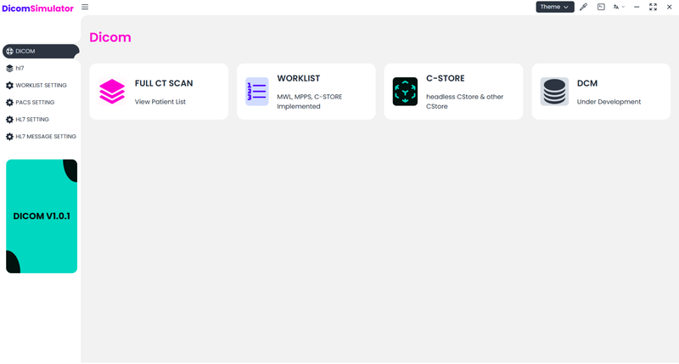Viewport: 679px width, 364px height.
Task: Click the 'Under Development' text
Action: (609, 102)
